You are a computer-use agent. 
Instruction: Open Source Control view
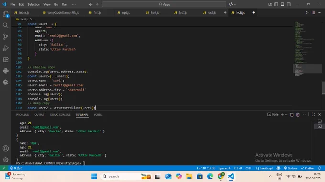[6, 37]
